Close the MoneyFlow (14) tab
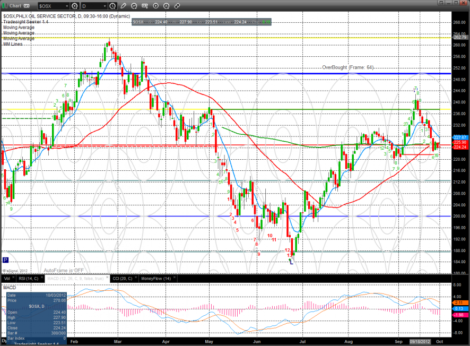The height and width of the screenshot is (346, 470). (175, 278)
